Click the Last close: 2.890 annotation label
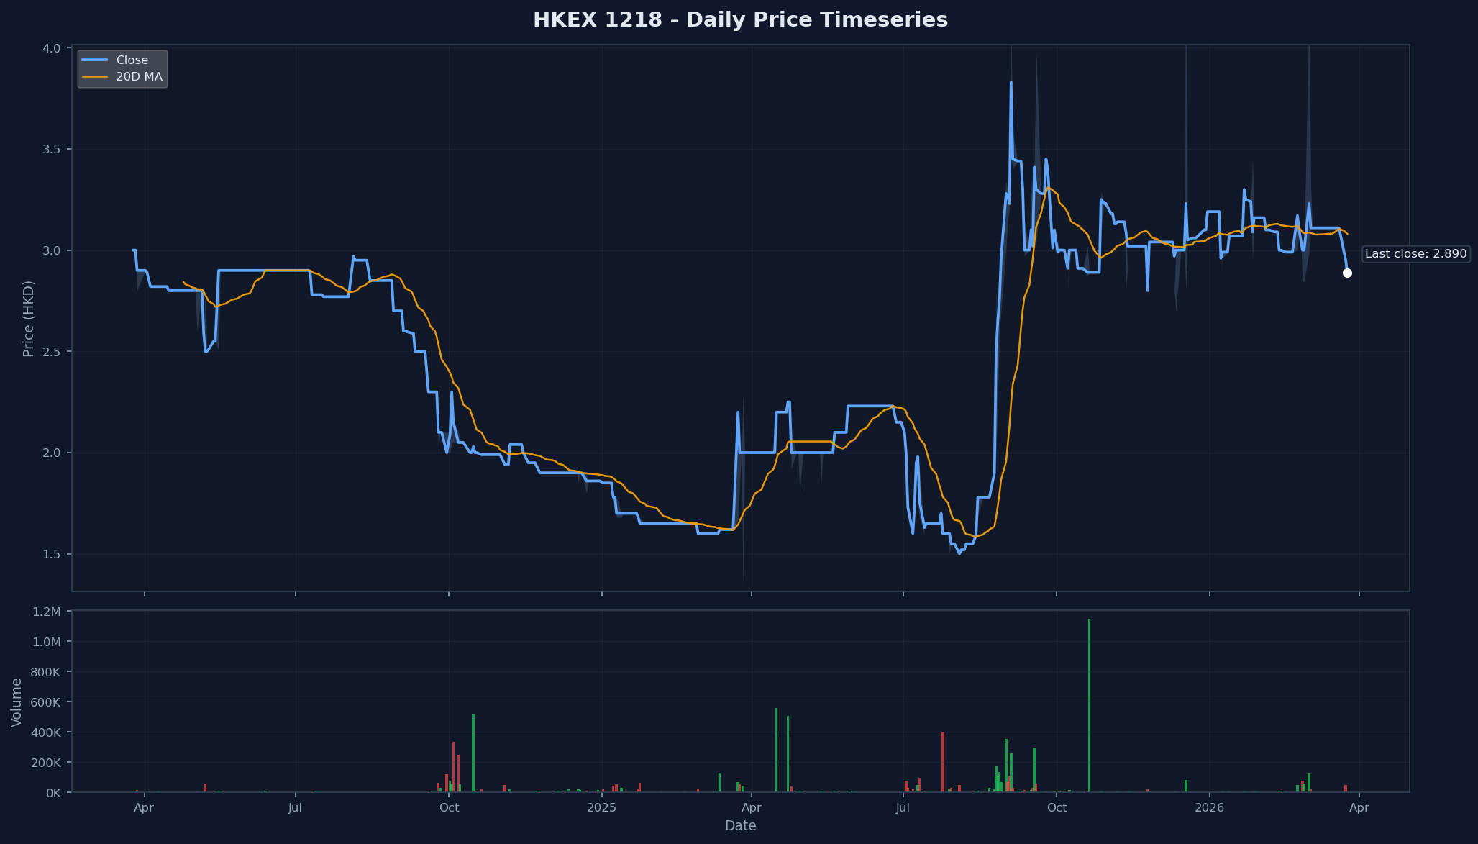This screenshot has height=844, width=1478. pyautogui.click(x=1415, y=254)
